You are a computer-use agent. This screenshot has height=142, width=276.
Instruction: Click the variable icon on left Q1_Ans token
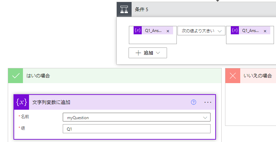click(138, 31)
